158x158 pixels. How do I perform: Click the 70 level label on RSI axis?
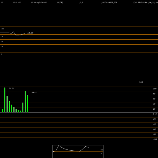(x=2, y=36)
